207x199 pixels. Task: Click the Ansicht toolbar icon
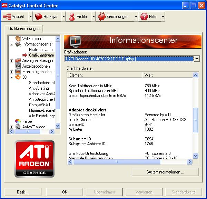tap(7, 17)
